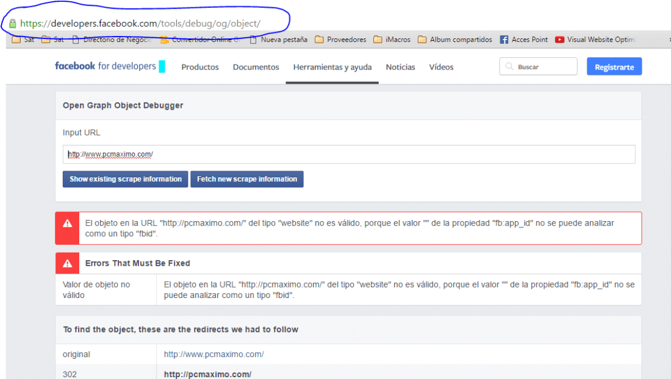Select the redirects we had to follow heading
Viewport: 671px width, 379px height.
tap(181, 330)
